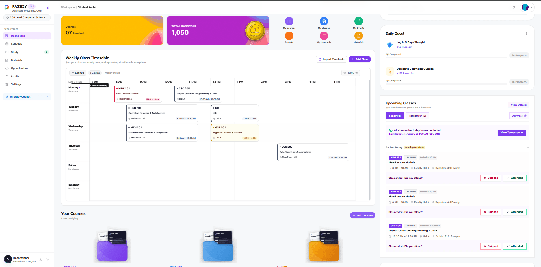Click the View Details button
541x267 pixels.
tap(519, 105)
